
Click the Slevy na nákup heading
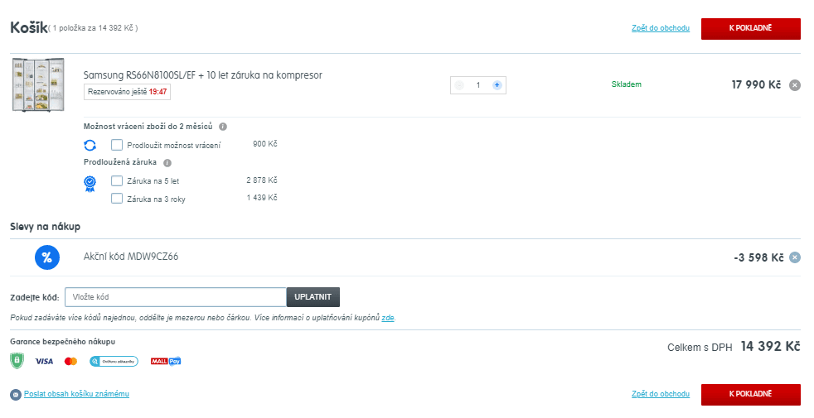[45, 227]
